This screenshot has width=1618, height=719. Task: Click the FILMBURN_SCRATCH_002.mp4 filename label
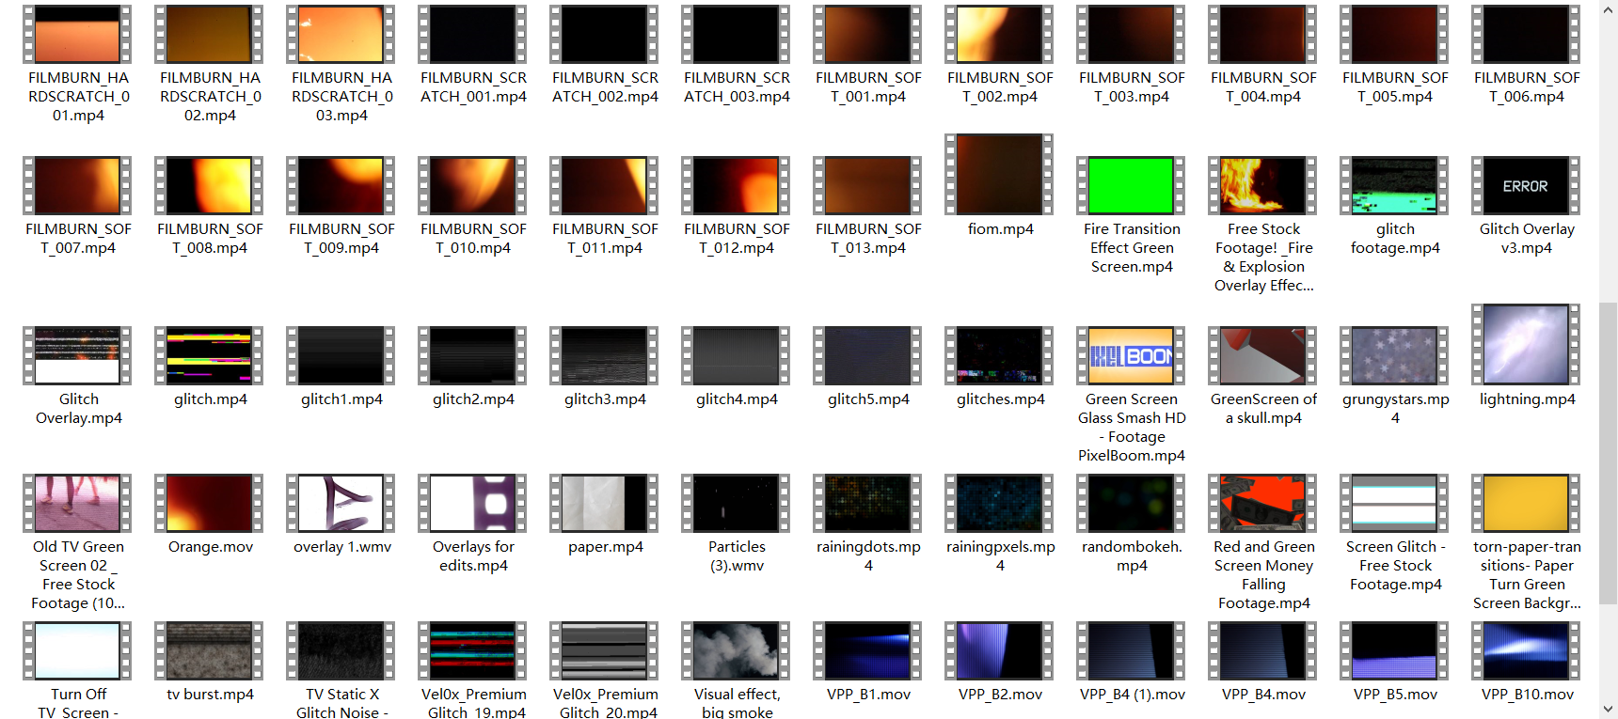(605, 87)
